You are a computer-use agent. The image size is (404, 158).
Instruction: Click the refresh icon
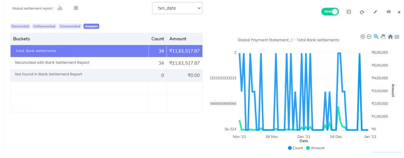[x=362, y=12]
